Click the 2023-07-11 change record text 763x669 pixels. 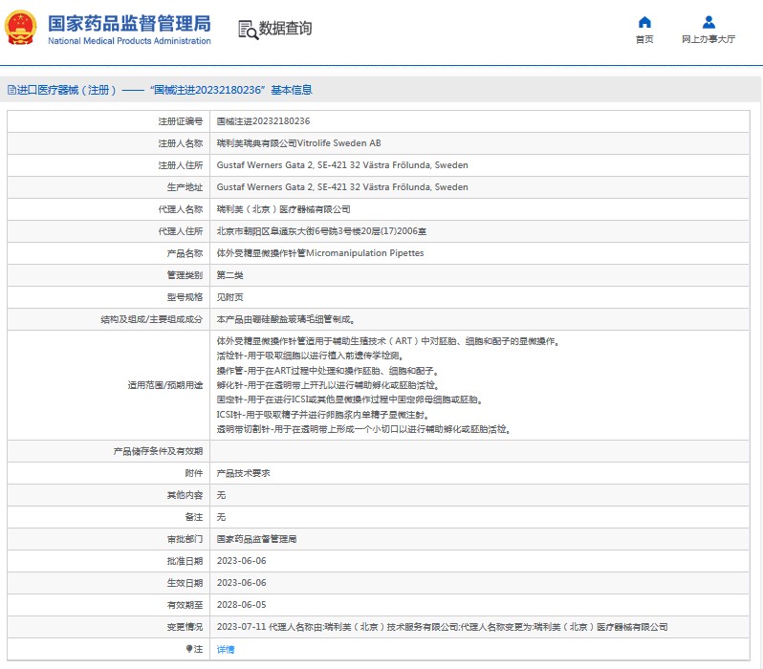coord(442,627)
